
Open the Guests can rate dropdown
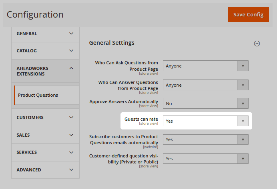(206, 121)
